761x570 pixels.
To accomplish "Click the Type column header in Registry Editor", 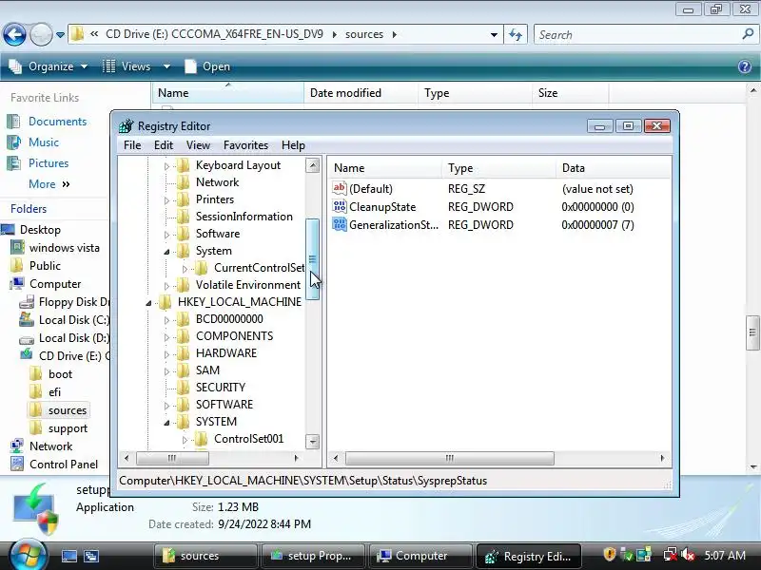I will click(498, 168).
